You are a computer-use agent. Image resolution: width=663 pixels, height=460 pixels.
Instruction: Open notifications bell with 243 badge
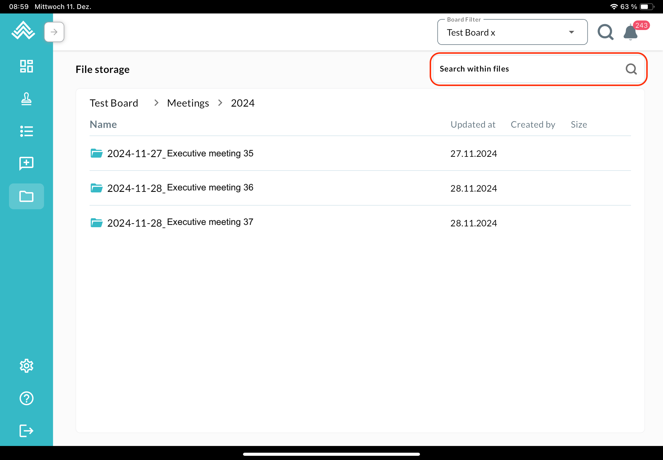pyautogui.click(x=631, y=33)
